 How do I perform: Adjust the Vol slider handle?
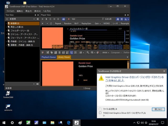(103, 19)
